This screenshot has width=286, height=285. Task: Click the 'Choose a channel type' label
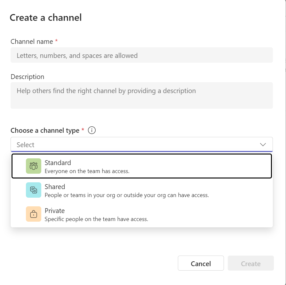[x=45, y=131]
